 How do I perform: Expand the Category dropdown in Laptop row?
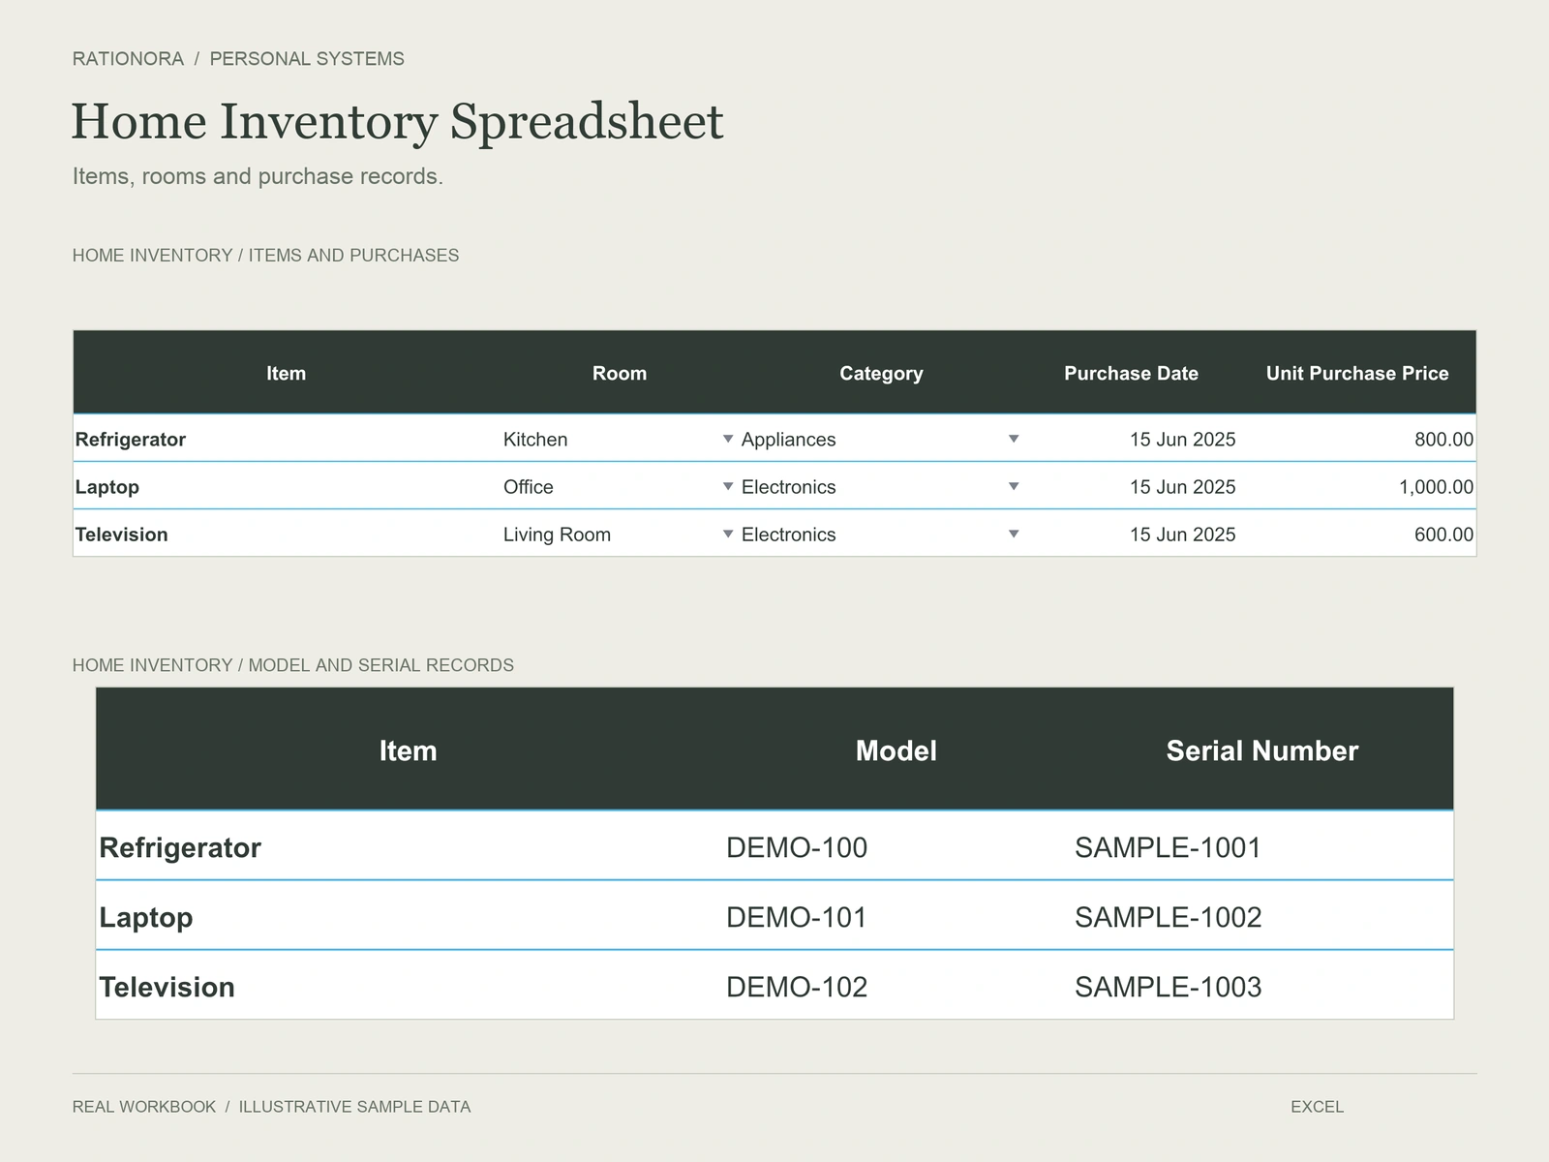click(x=1014, y=487)
